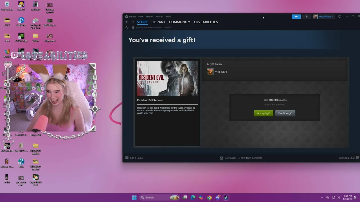360x202 pixels.
Task: Go forward using Steam's forward arrow
Action: tap(133, 22)
